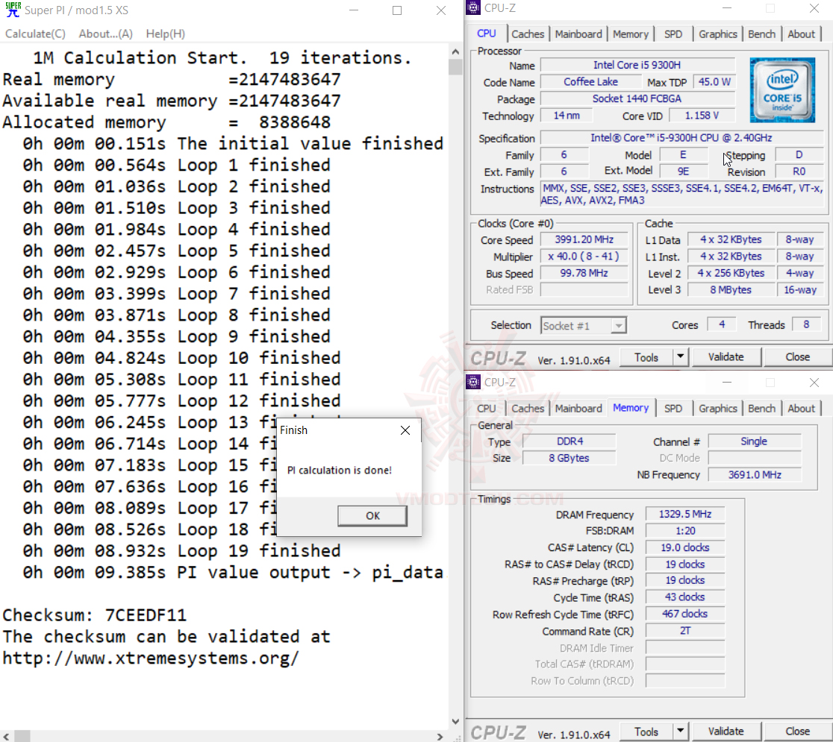Select CPU tab in top CPU-Z window
This screenshot has height=742, width=833.
(486, 34)
